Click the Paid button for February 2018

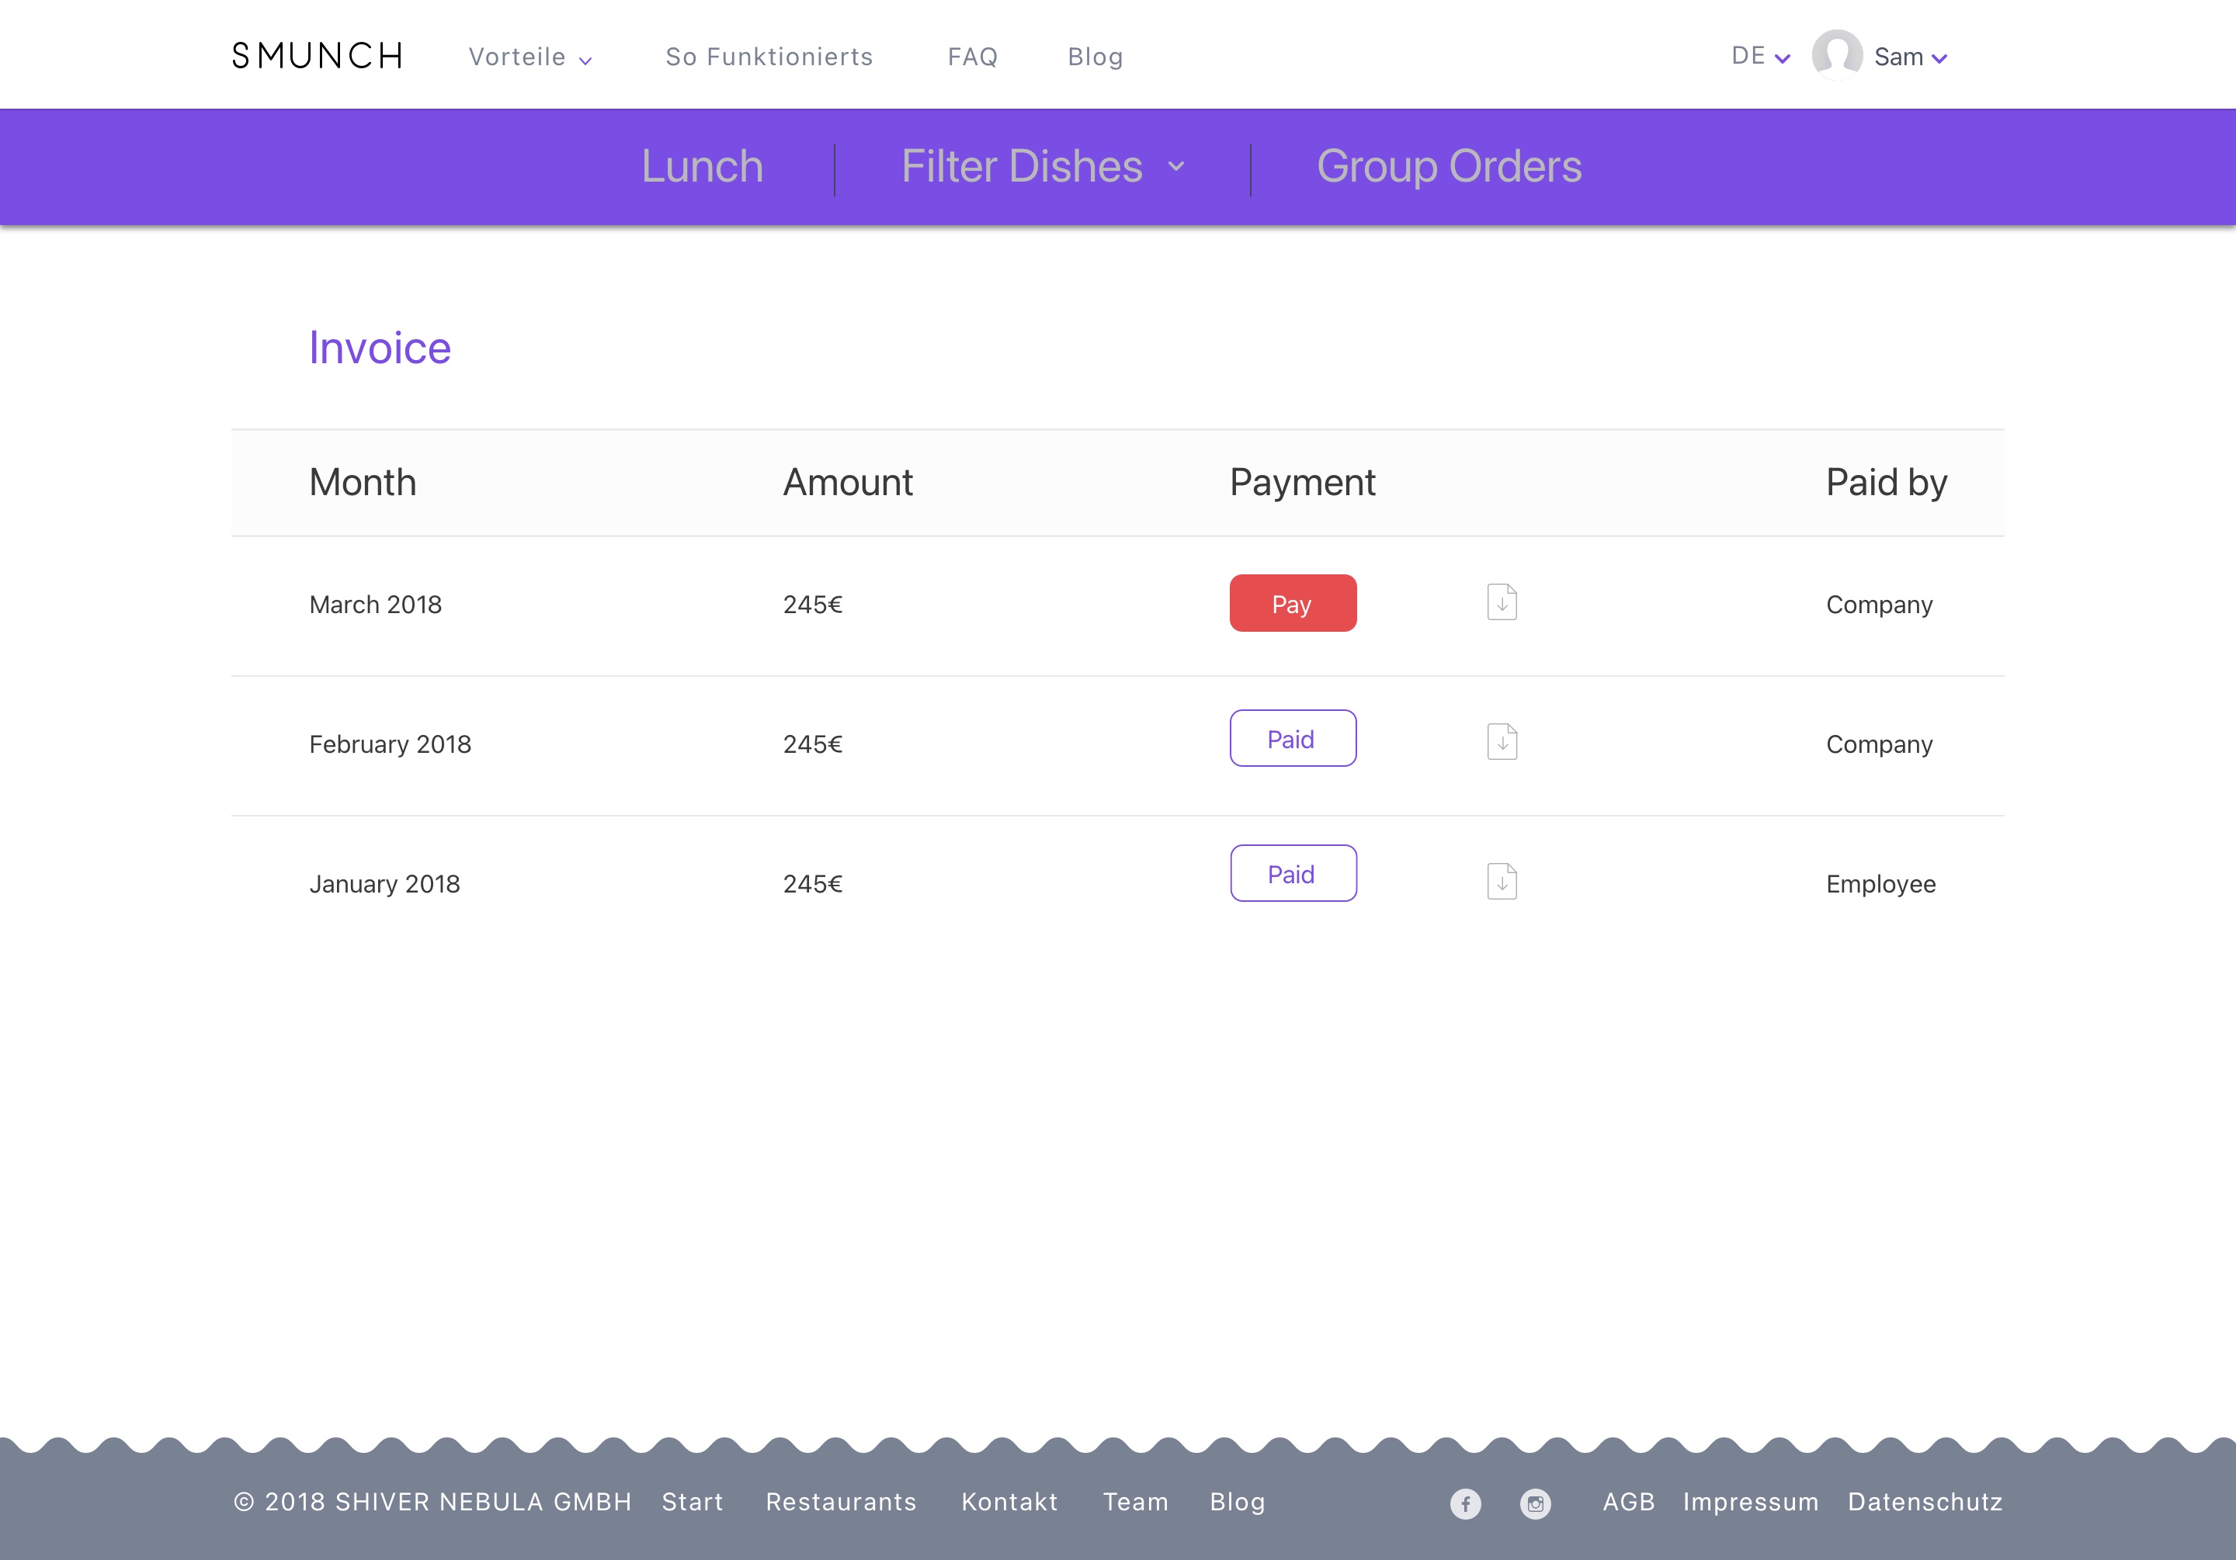1293,738
